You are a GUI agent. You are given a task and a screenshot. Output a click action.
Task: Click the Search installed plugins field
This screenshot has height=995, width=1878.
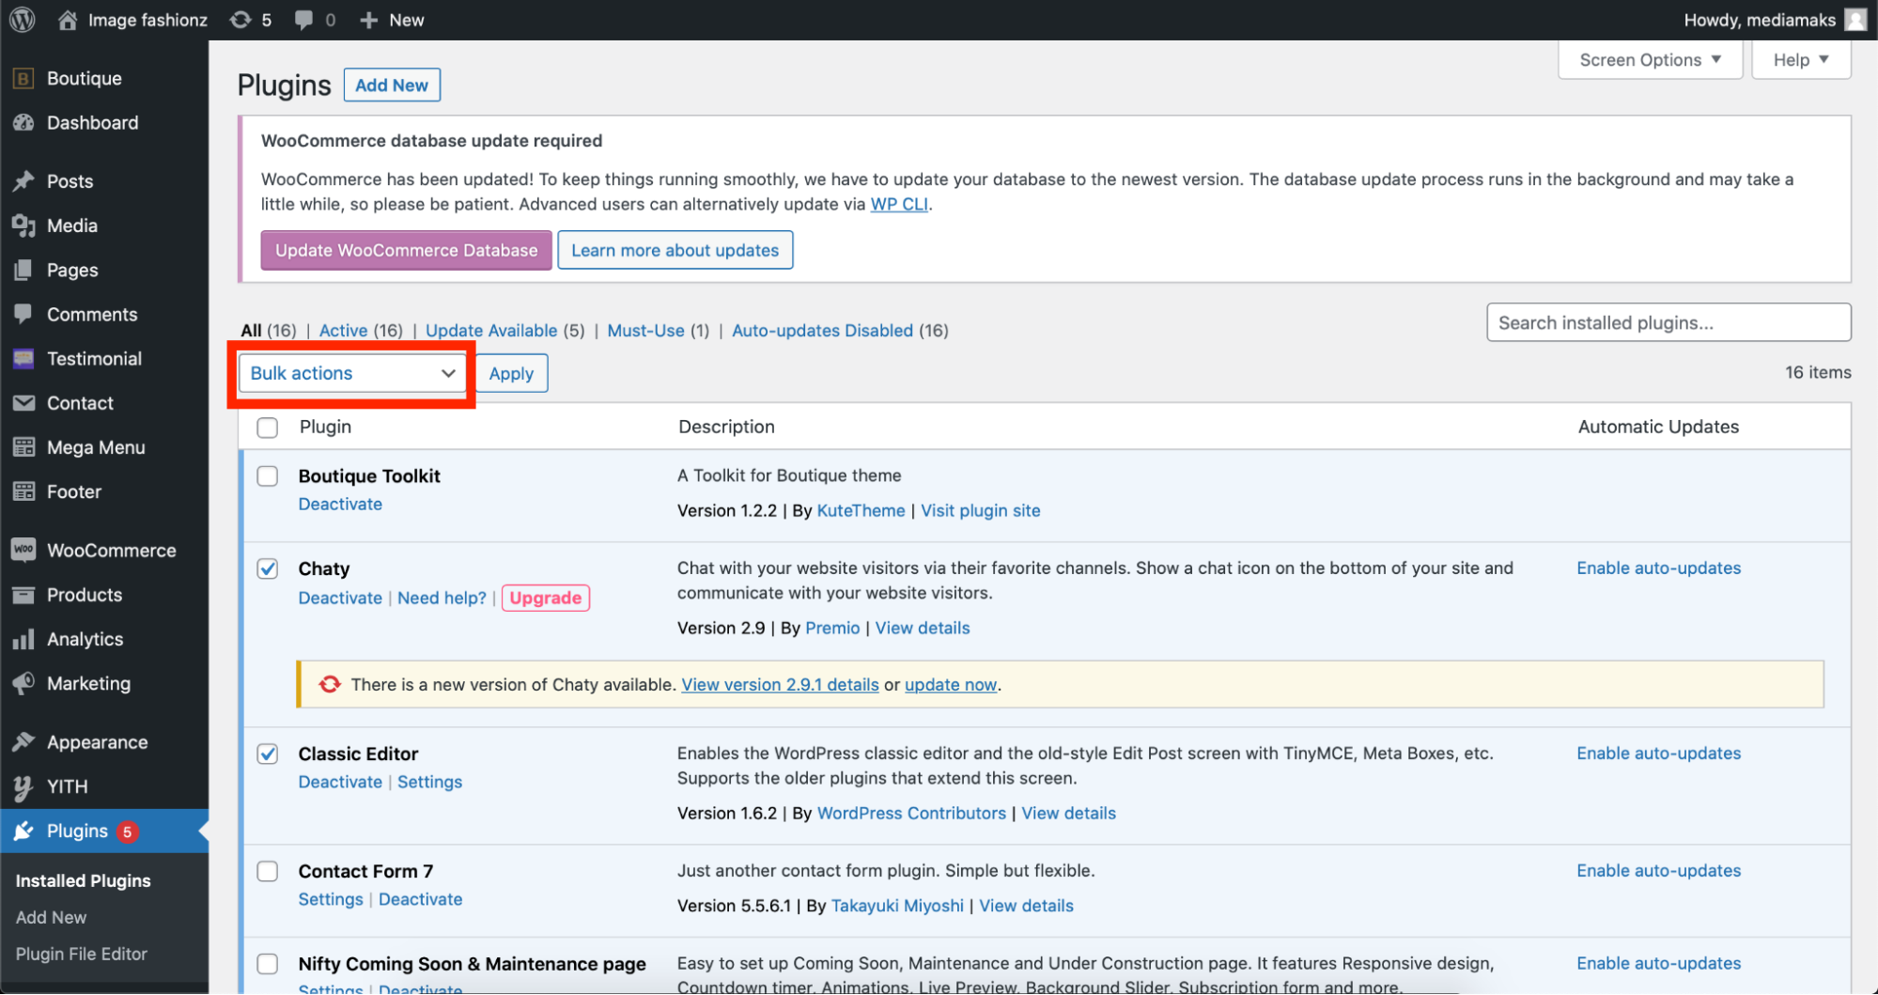tap(1668, 323)
